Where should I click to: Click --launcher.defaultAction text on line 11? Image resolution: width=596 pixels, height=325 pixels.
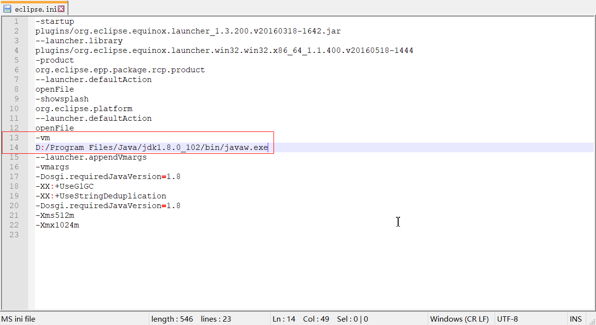(94, 118)
